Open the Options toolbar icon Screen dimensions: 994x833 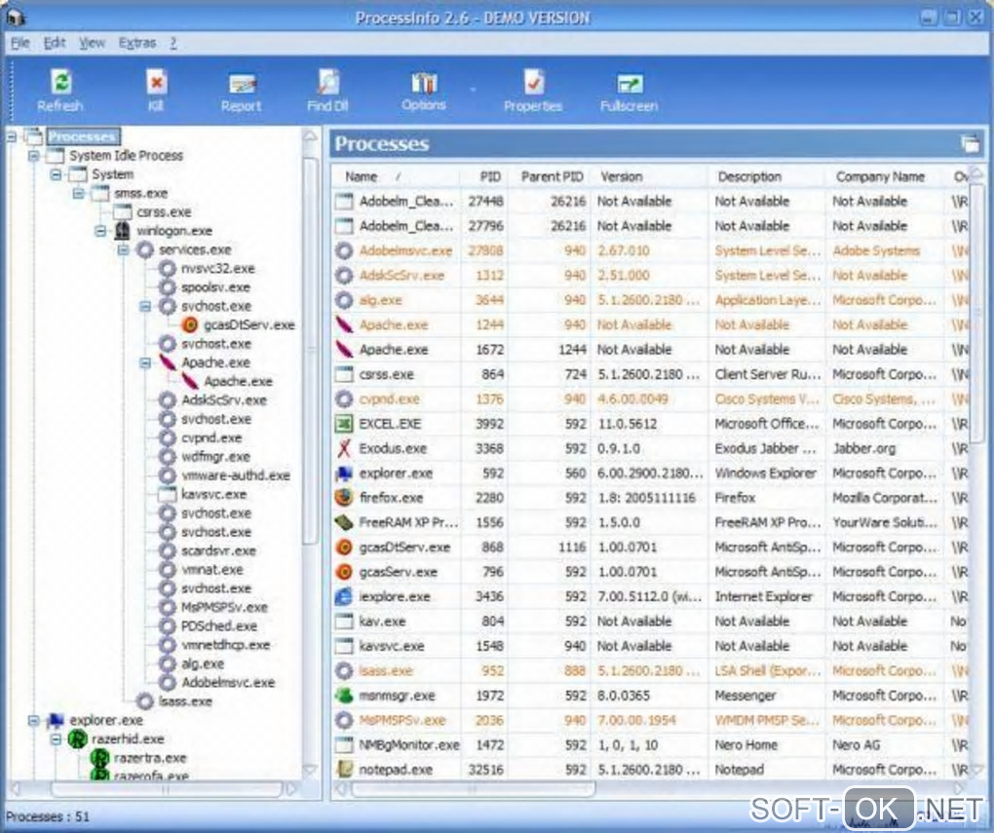click(x=424, y=83)
